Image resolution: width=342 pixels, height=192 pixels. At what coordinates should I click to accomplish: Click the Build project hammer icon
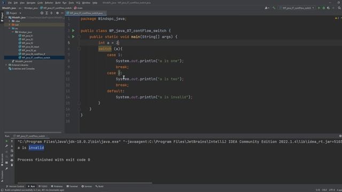click(274, 8)
